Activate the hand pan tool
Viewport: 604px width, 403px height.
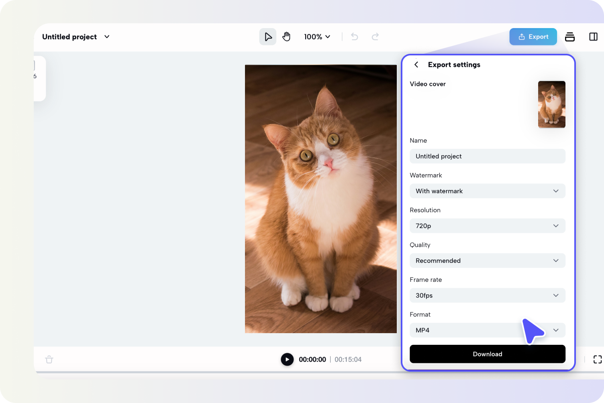pyautogui.click(x=286, y=37)
